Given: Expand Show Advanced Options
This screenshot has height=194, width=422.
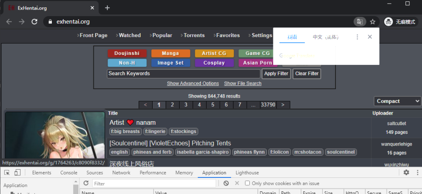Looking at the screenshot, I should (x=193, y=83).
